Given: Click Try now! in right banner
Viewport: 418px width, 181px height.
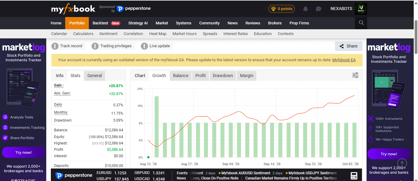Looking at the screenshot, I should (x=389, y=154).
